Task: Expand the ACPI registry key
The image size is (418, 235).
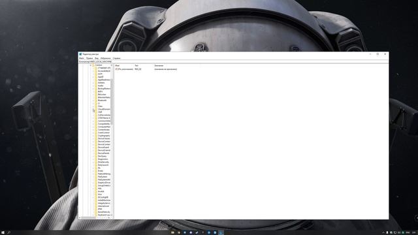Action: click(x=93, y=74)
